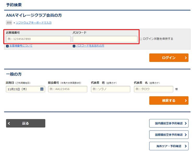Open the お客様番号について help link

(x=21, y=46)
